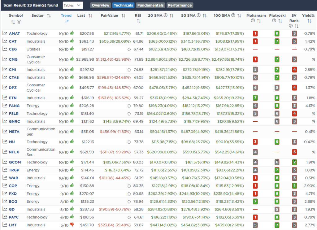
Task: Open the CTAS symbol link
Action: (14, 77)
